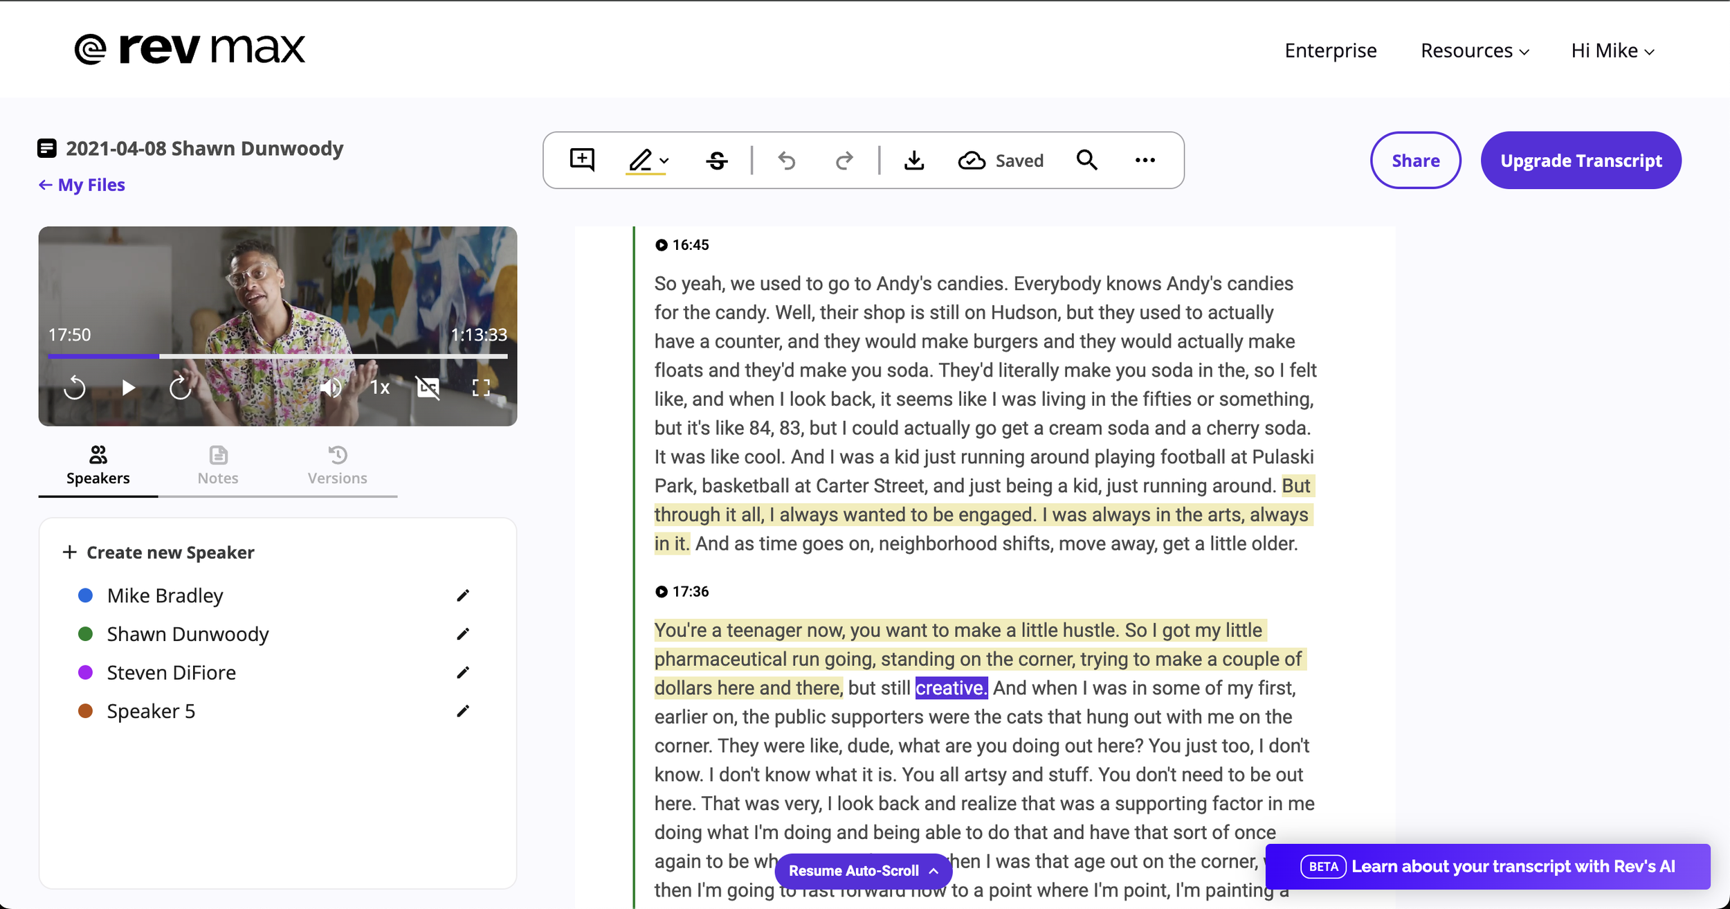
Task: Toggle fullscreen video mode
Action: click(x=481, y=388)
